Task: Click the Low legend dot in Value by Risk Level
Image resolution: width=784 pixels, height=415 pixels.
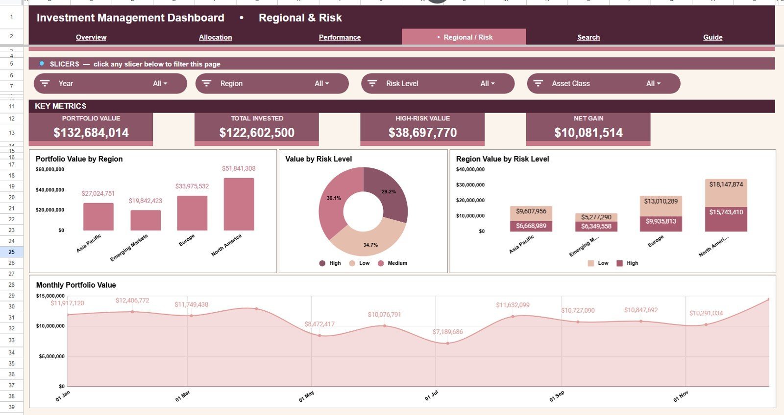Action: click(352, 263)
